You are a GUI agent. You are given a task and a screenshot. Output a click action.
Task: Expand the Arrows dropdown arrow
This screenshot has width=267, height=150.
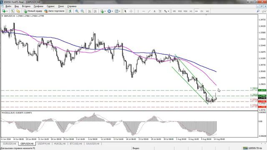169,11
